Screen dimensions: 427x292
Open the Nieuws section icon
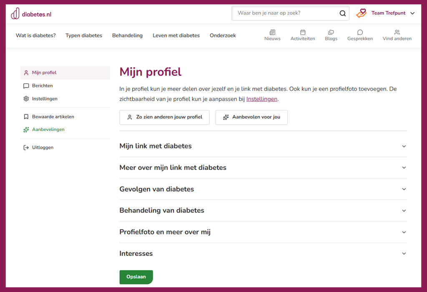pyautogui.click(x=272, y=32)
